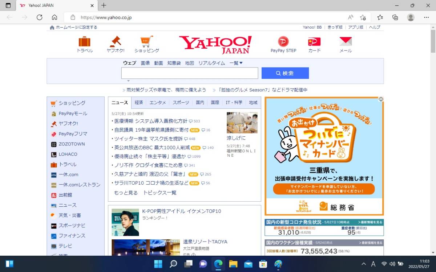Switch search to リアルタイム category

211,63
